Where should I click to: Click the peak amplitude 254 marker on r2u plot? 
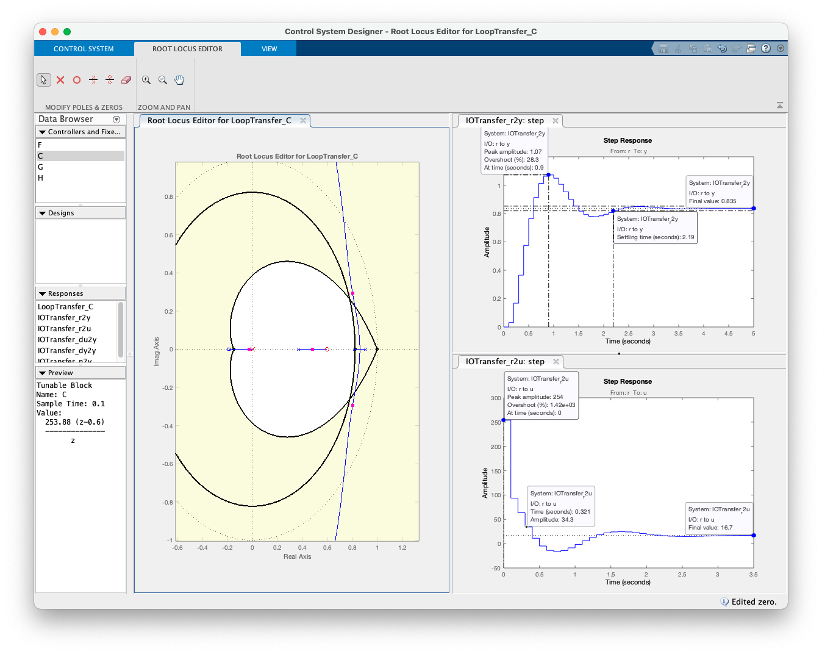[504, 420]
